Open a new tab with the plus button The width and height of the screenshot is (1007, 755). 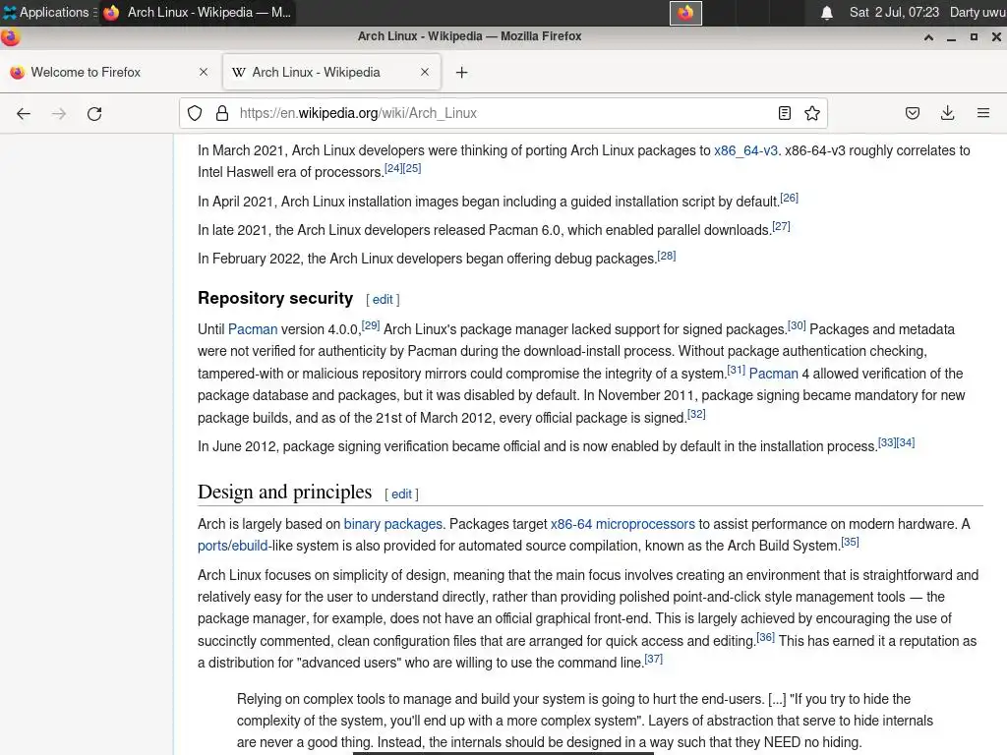[x=462, y=73]
